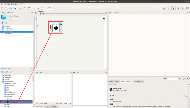
Task: Click the speaker volume icon at top right
Action: [164, 8]
